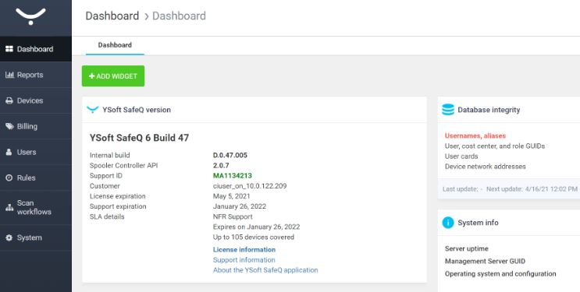Click Up to 105 devices covered text

(x=254, y=237)
